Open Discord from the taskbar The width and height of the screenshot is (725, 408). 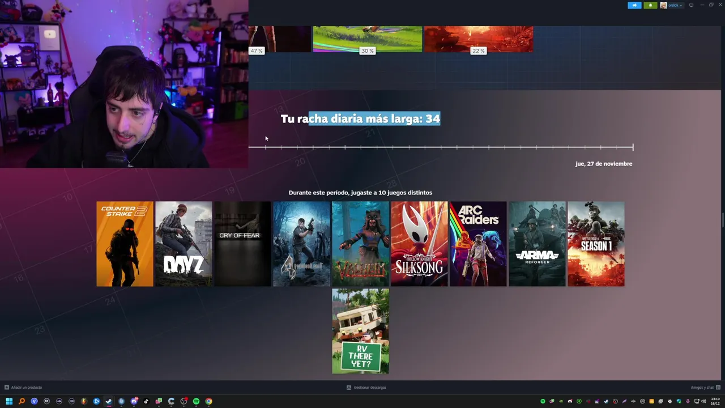click(134, 401)
